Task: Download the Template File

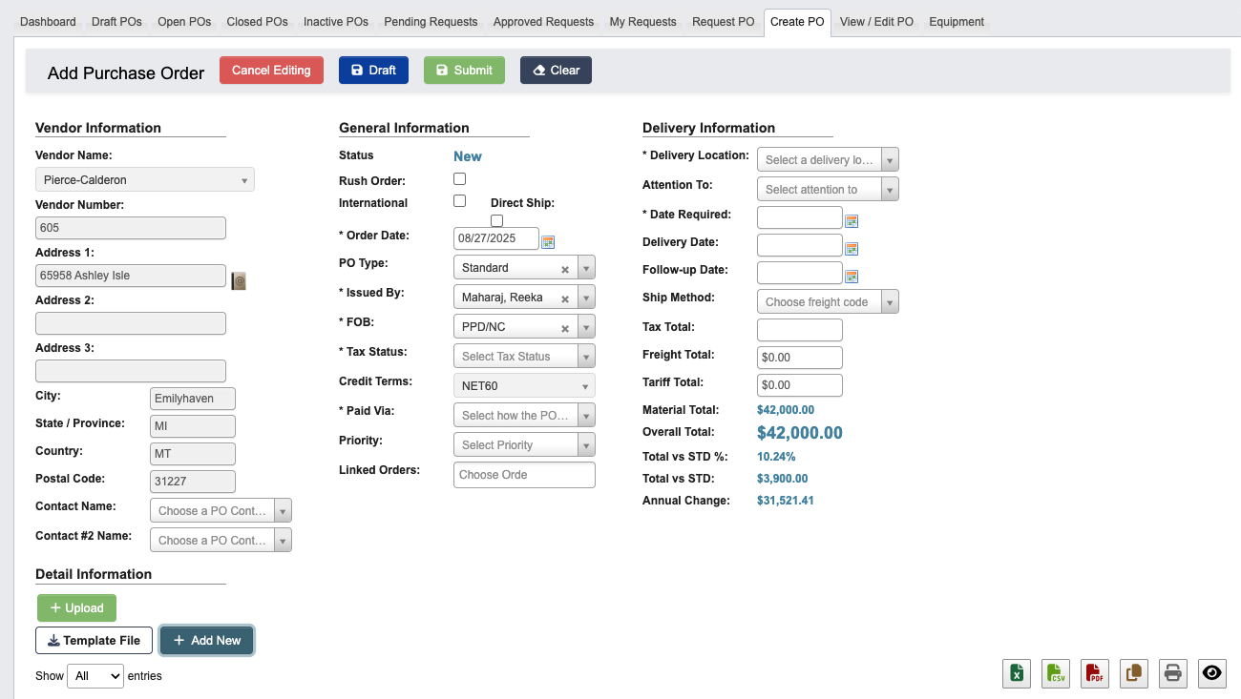Action: coord(94,641)
